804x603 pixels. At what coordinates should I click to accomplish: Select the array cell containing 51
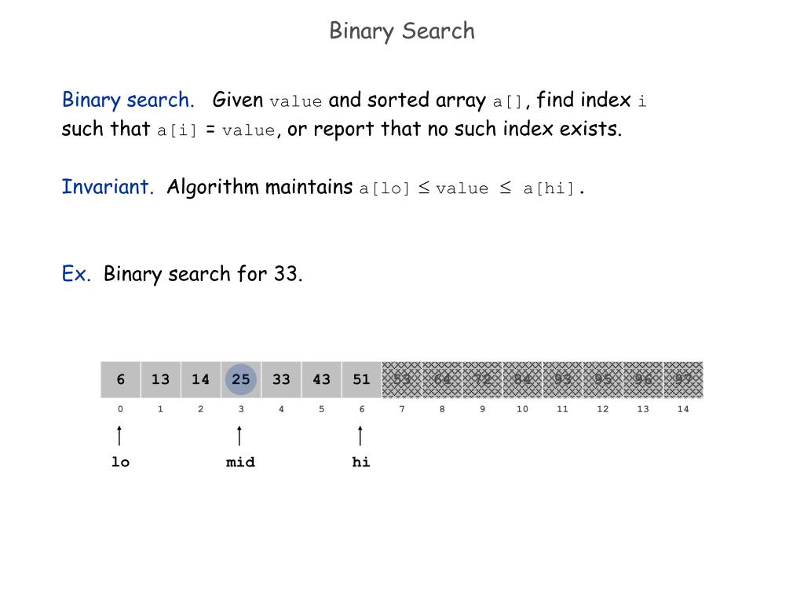tap(361, 379)
